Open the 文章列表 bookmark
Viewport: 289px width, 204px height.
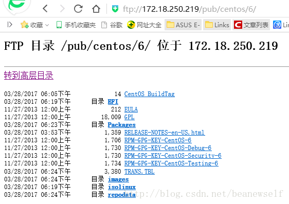tap(251, 25)
